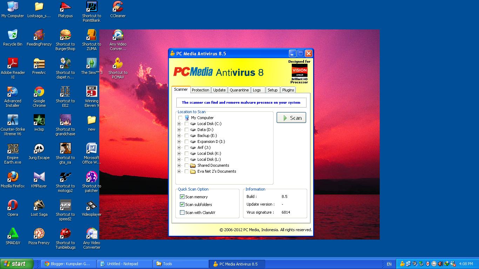Open Lost Saga desktop icon

pos(39,208)
